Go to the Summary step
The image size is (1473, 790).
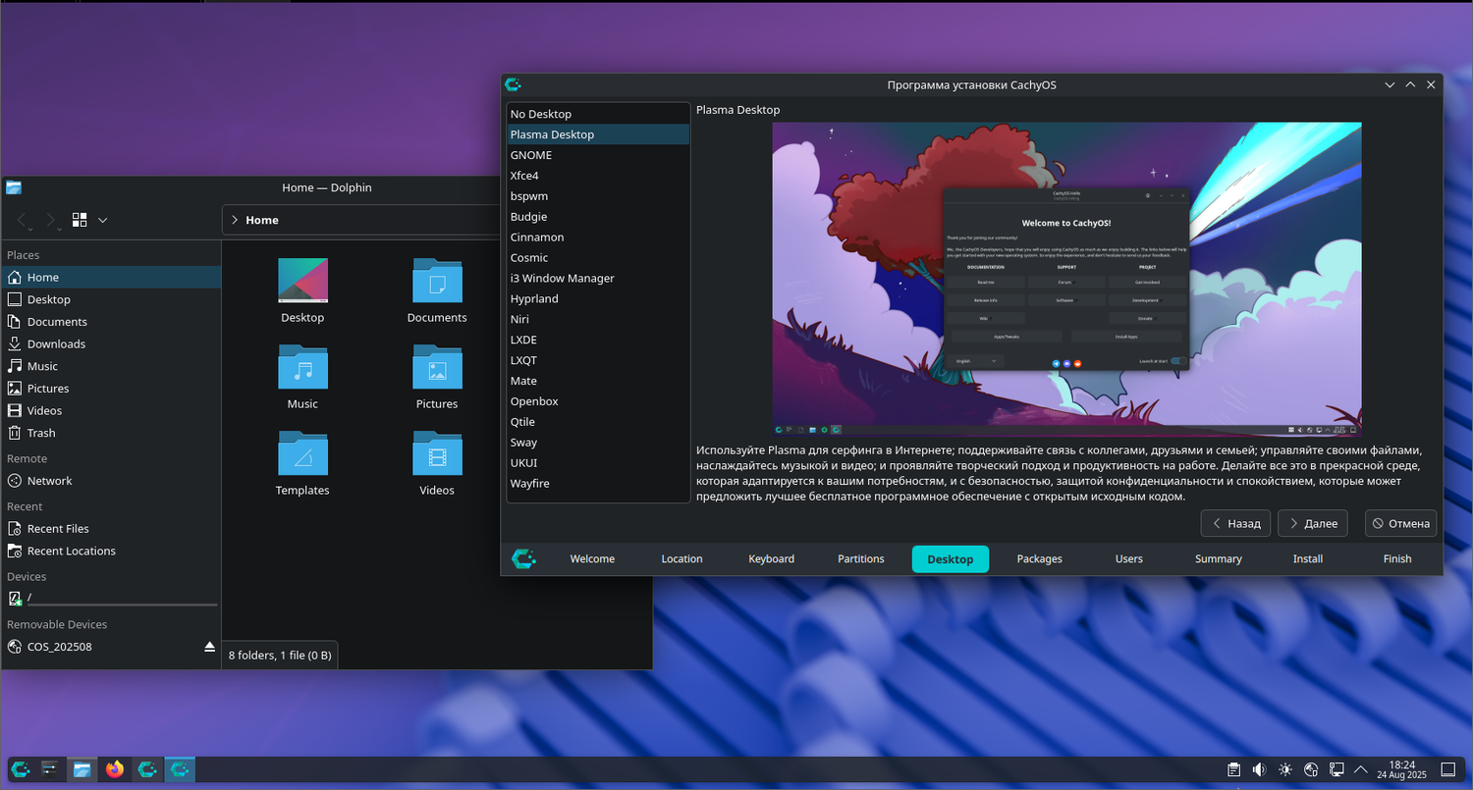(1218, 559)
